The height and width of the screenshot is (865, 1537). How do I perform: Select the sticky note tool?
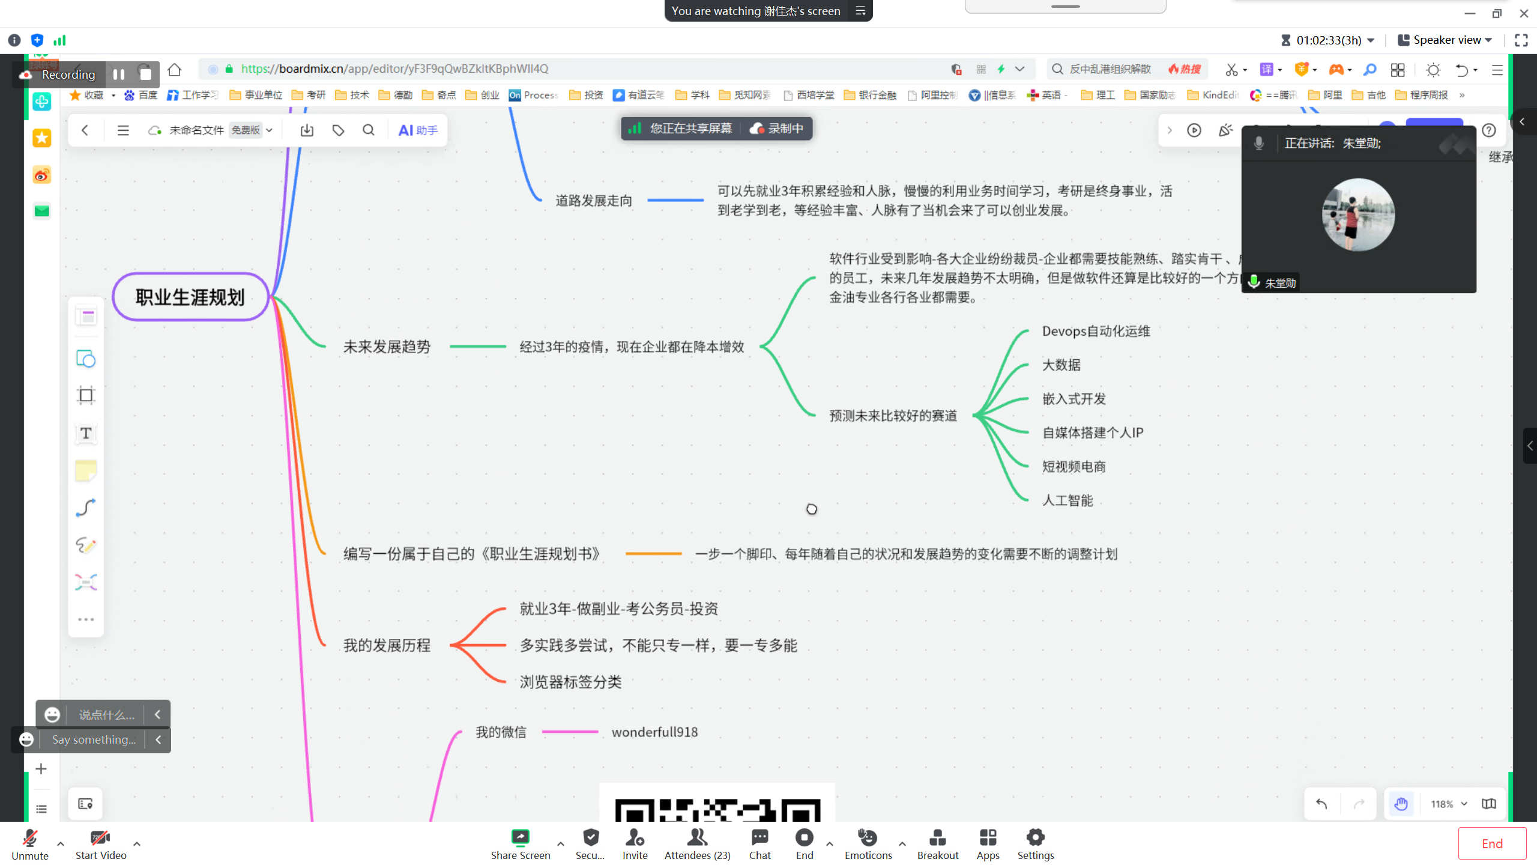click(x=86, y=470)
